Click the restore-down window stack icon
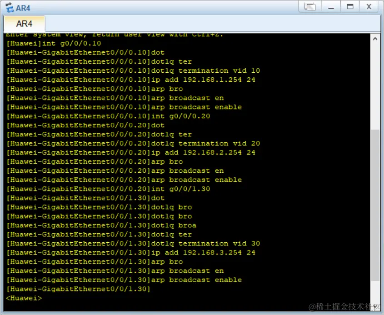384x315 pixels. tap(310, 7)
